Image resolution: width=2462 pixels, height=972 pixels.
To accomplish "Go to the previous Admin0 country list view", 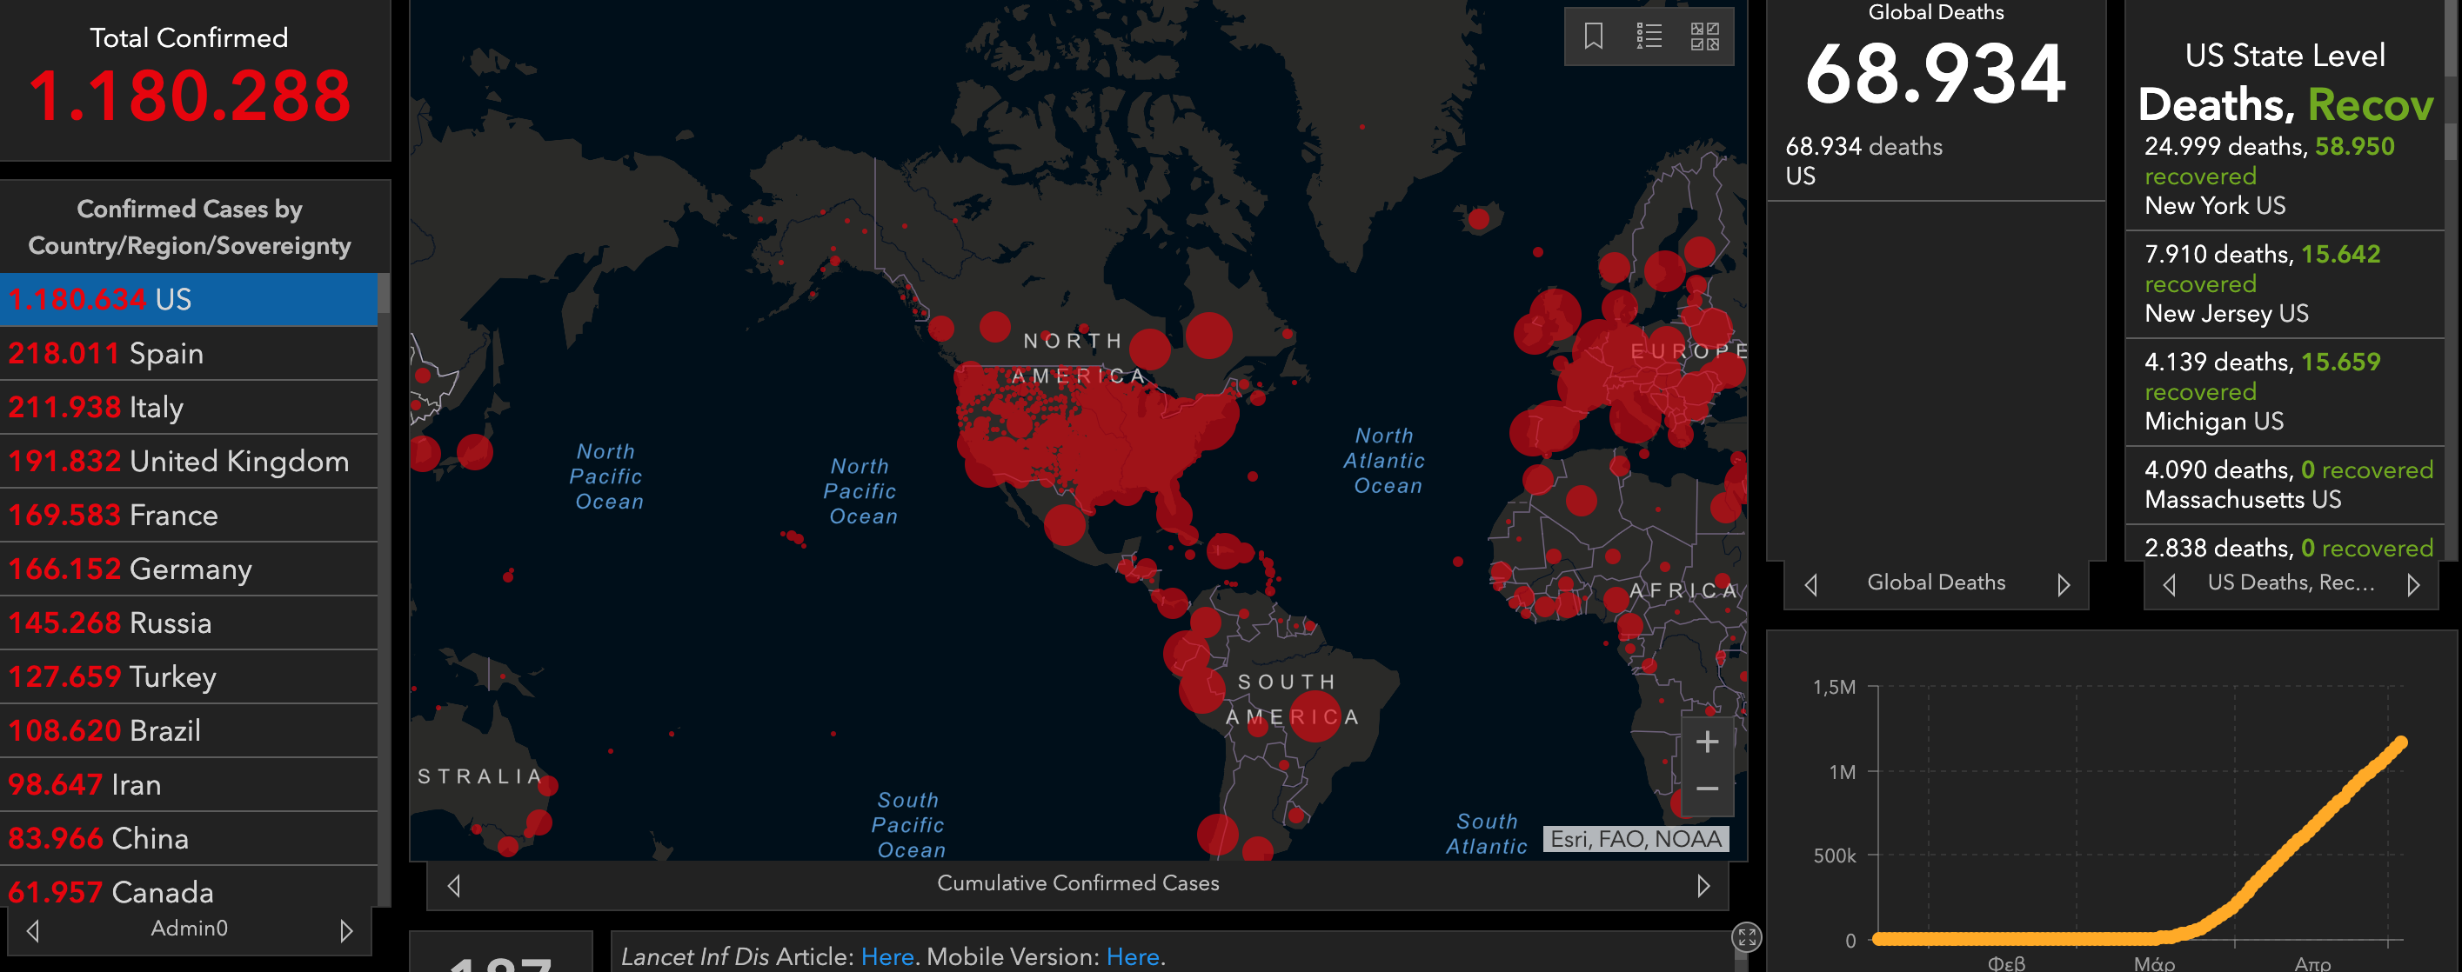I will [33, 930].
